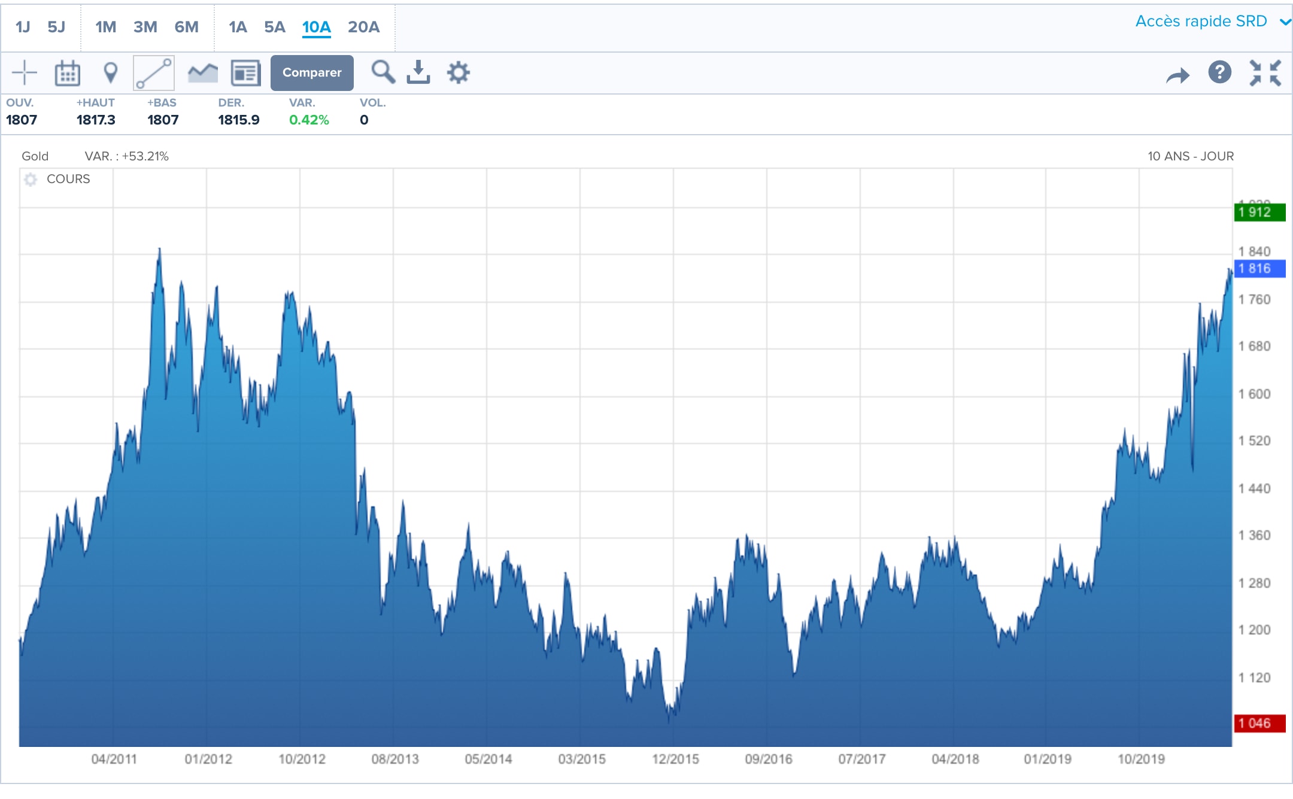Open the news panel icon
This screenshot has width=1293, height=799.
click(x=245, y=73)
